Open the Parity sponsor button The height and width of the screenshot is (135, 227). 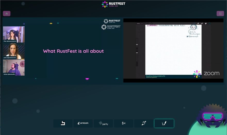pos(103,123)
